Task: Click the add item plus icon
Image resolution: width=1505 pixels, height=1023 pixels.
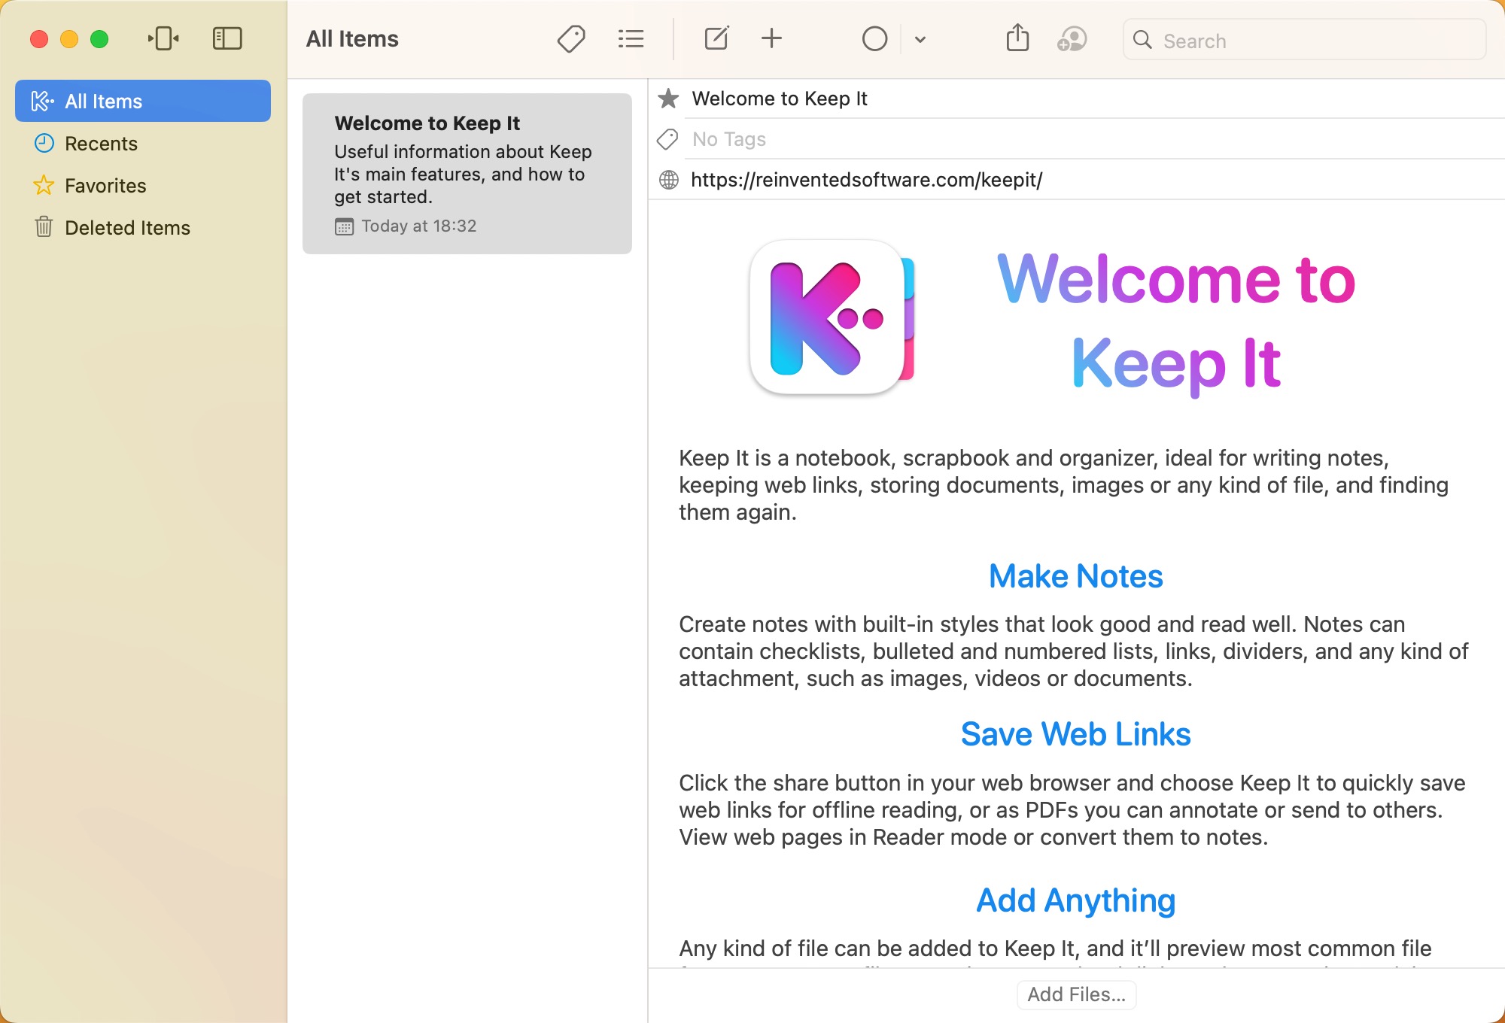Action: tap(771, 39)
